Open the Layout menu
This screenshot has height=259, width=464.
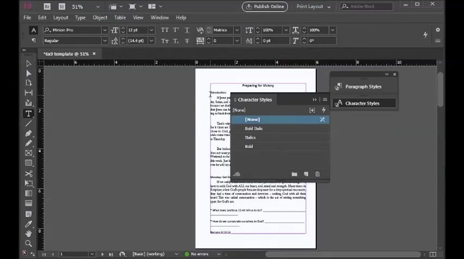[x=61, y=18]
